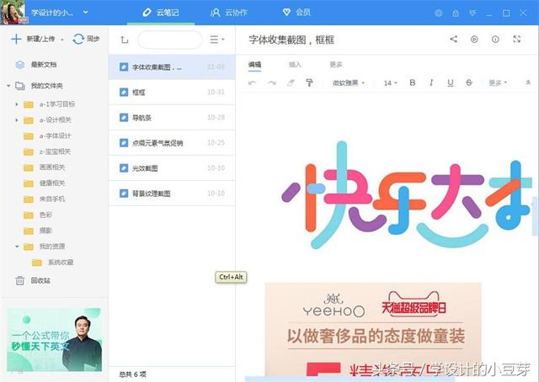The width and height of the screenshot is (539, 382).
Task: Open the 会员 tab
Action: click(296, 13)
